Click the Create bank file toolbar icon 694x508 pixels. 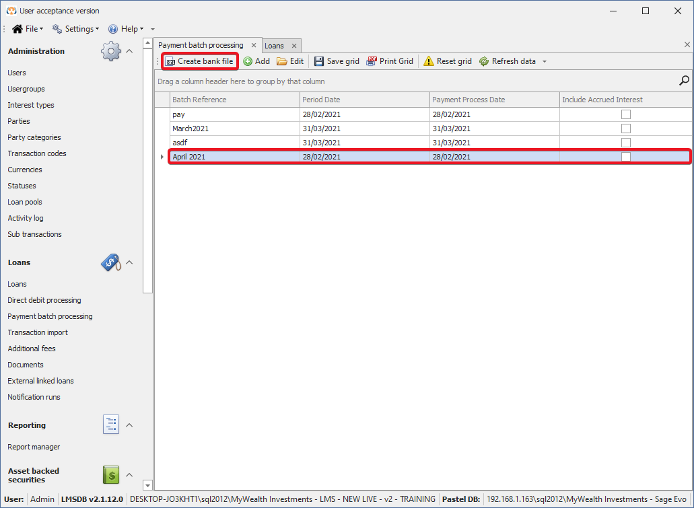170,61
